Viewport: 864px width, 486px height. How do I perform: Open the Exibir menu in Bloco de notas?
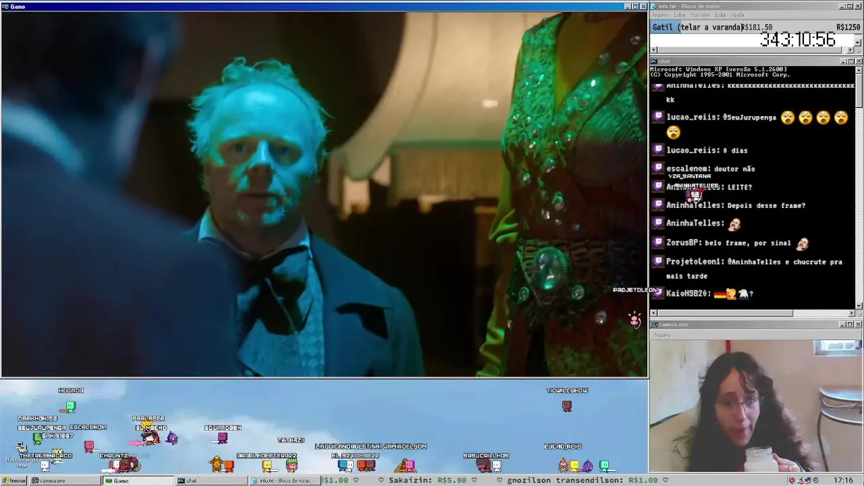721,15
